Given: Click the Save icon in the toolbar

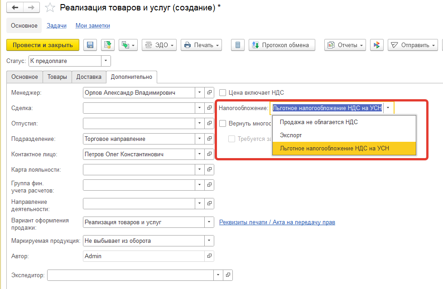Looking at the screenshot, I should coord(90,45).
